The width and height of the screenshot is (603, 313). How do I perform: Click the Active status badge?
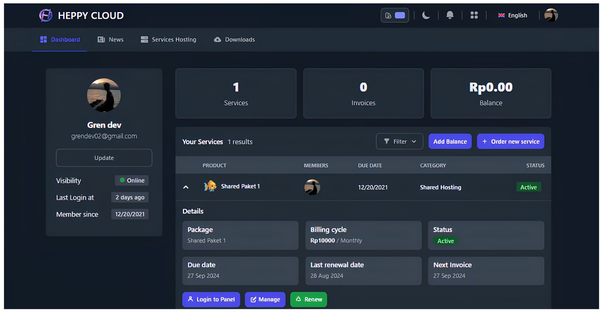(x=528, y=187)
